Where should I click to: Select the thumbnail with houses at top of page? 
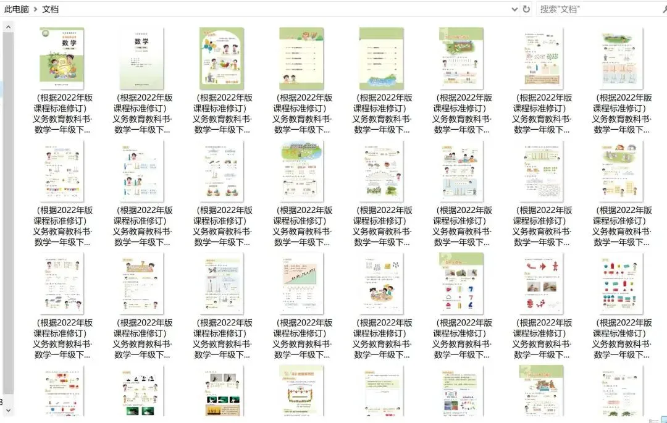pyautogui.click(x=621, y=171)
